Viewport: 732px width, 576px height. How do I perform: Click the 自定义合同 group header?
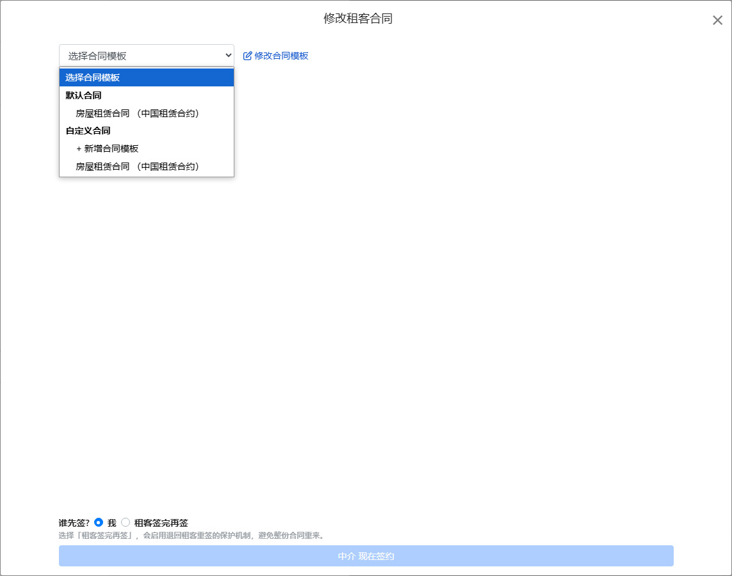147,131
